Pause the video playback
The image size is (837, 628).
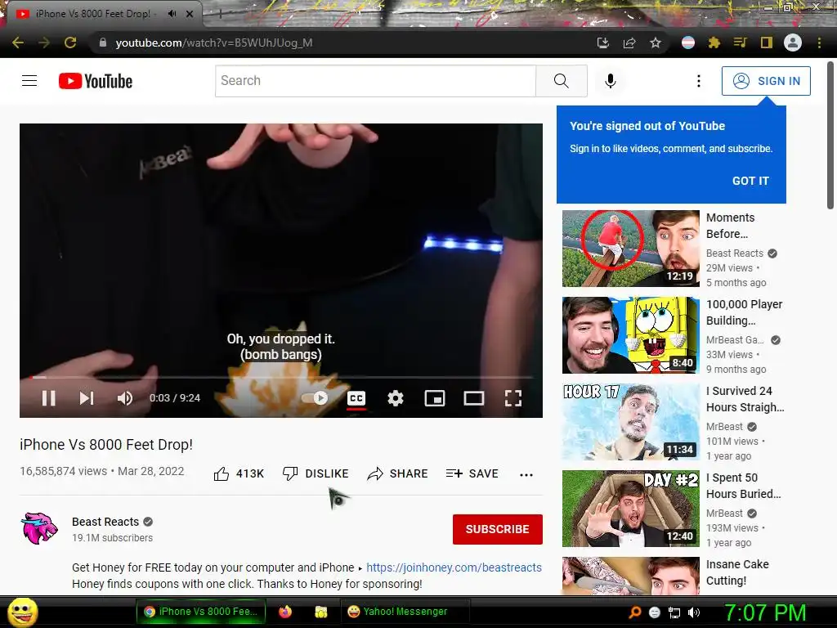click(48, 398)
